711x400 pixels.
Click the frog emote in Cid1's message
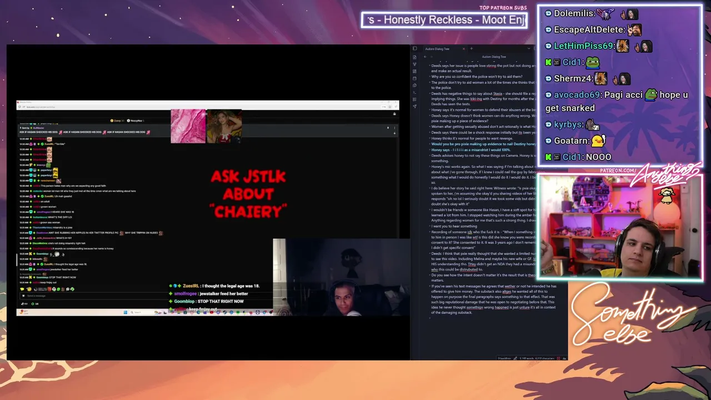point(593,62)
